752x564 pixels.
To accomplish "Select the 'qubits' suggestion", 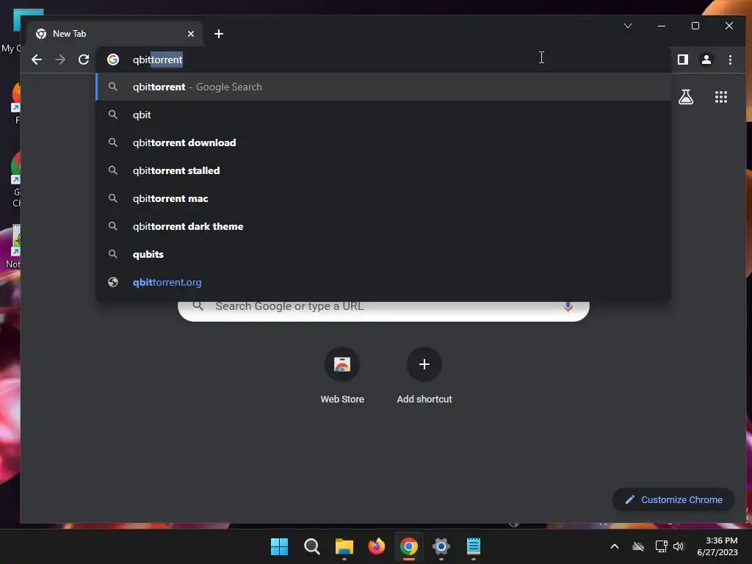I will [383, 254].
